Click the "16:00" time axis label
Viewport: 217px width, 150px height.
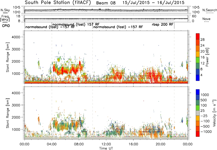(133, 144)
